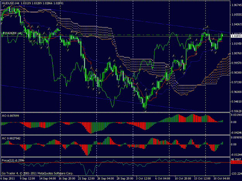Click the Force(13) -0.2596 indicator label

coord(13,161)
